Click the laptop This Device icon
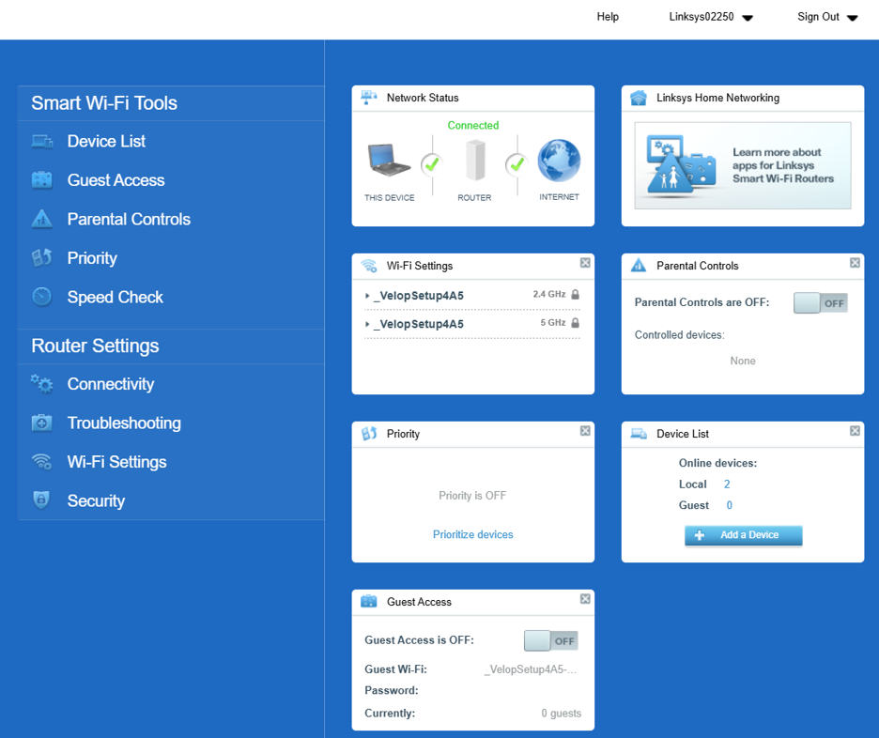The width and height of the screenshot is (879, 738). pyautogui.click(x=389, y=161)
